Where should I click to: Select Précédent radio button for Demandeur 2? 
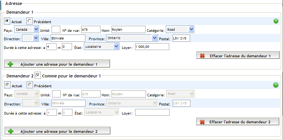click(x=30, y=85)
